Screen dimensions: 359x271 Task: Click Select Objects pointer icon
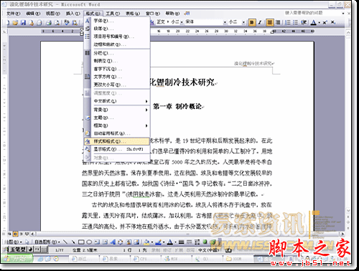pyautogui.click(x=27, y=242)
